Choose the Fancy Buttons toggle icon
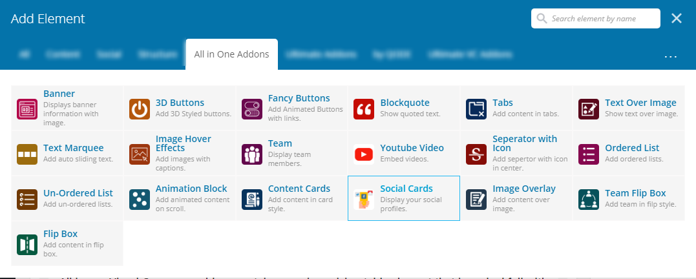 tap(251, 109)
